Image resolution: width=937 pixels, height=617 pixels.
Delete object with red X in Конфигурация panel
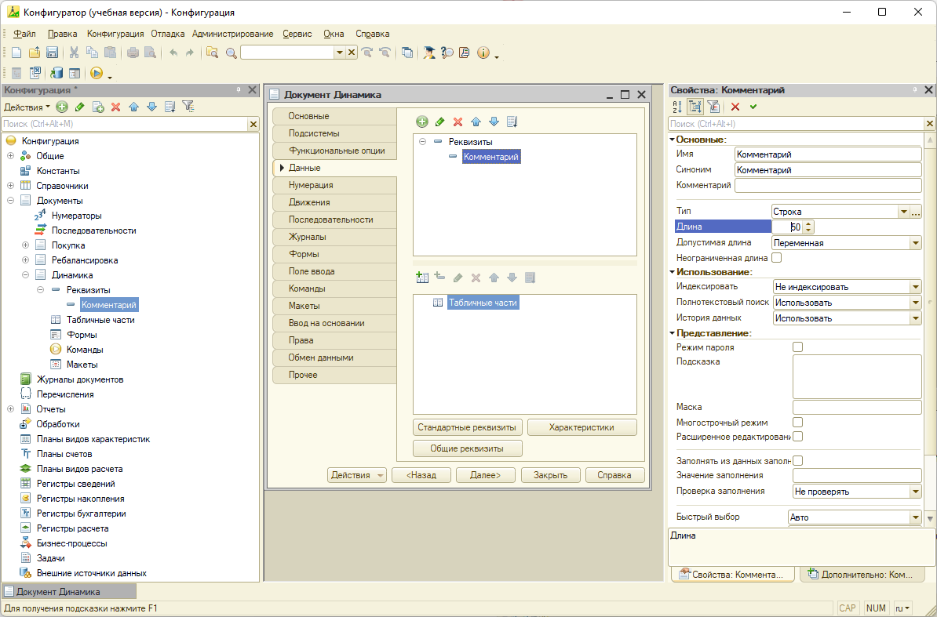tap(116, 107)
